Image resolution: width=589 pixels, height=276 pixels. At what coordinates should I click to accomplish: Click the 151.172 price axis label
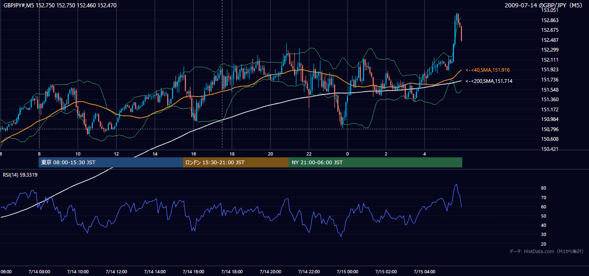(x=550, y=109)
